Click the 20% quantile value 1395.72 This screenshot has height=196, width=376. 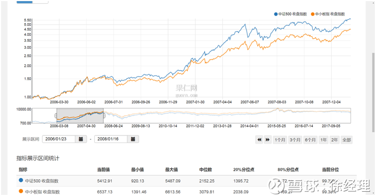[241, 181]
